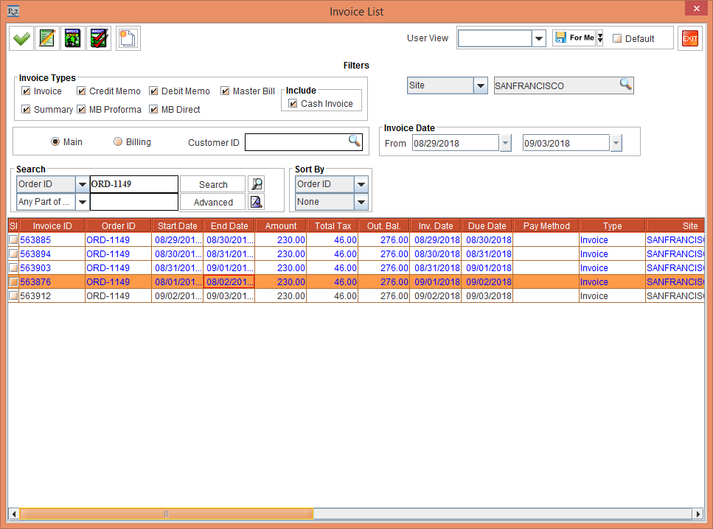Click the red EXIT icon
The image size is (713, 529).
tap(689, 38)
